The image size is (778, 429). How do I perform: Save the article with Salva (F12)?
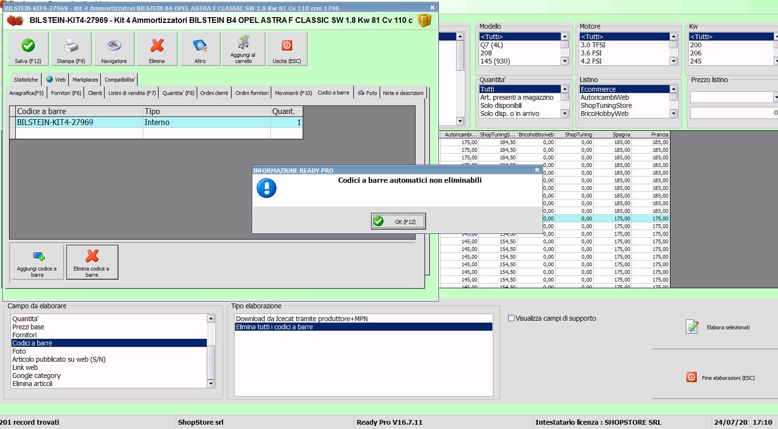click(x=28, y=49)
